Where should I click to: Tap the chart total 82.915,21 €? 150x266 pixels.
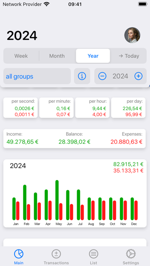pyautogui.click(x=128, y=164)
